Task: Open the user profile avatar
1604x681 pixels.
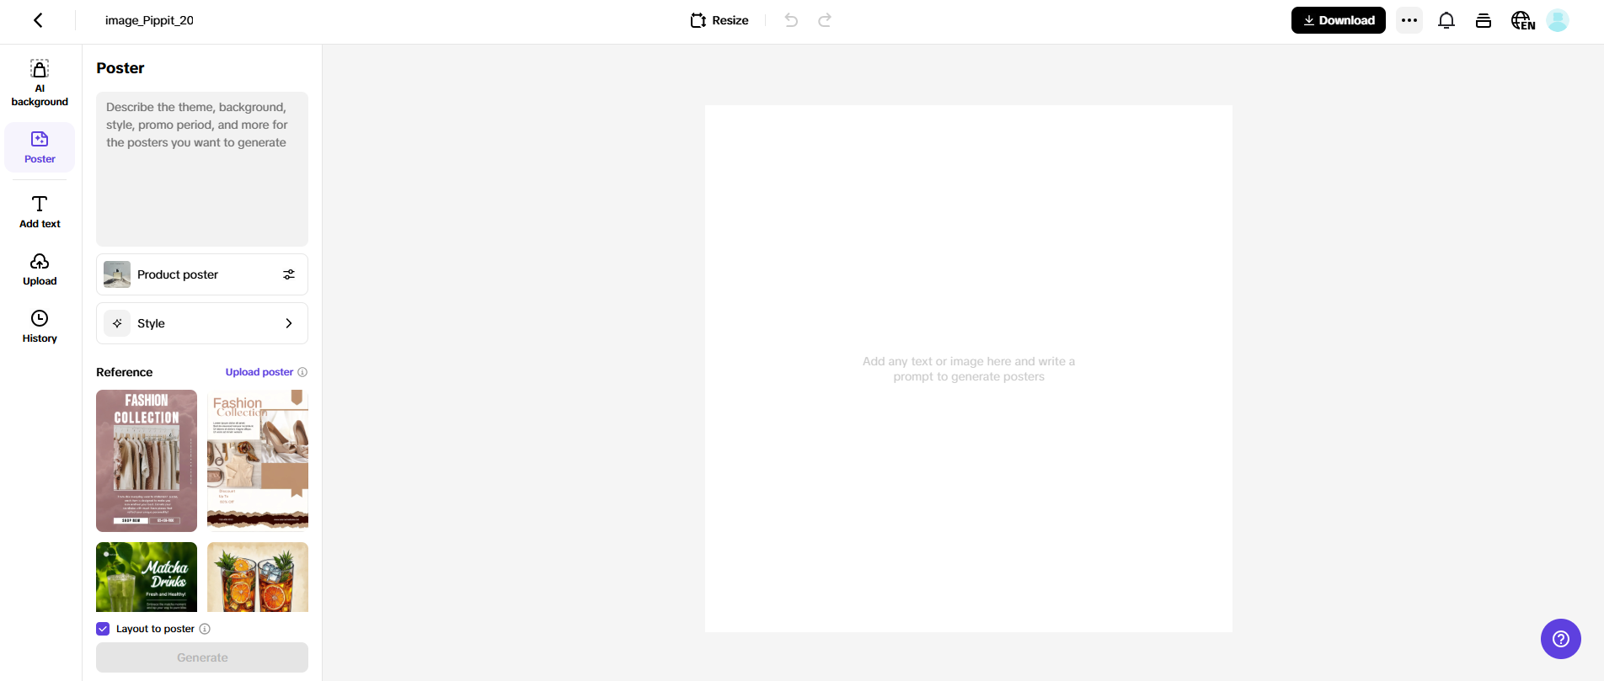Action: (1558, 20)
